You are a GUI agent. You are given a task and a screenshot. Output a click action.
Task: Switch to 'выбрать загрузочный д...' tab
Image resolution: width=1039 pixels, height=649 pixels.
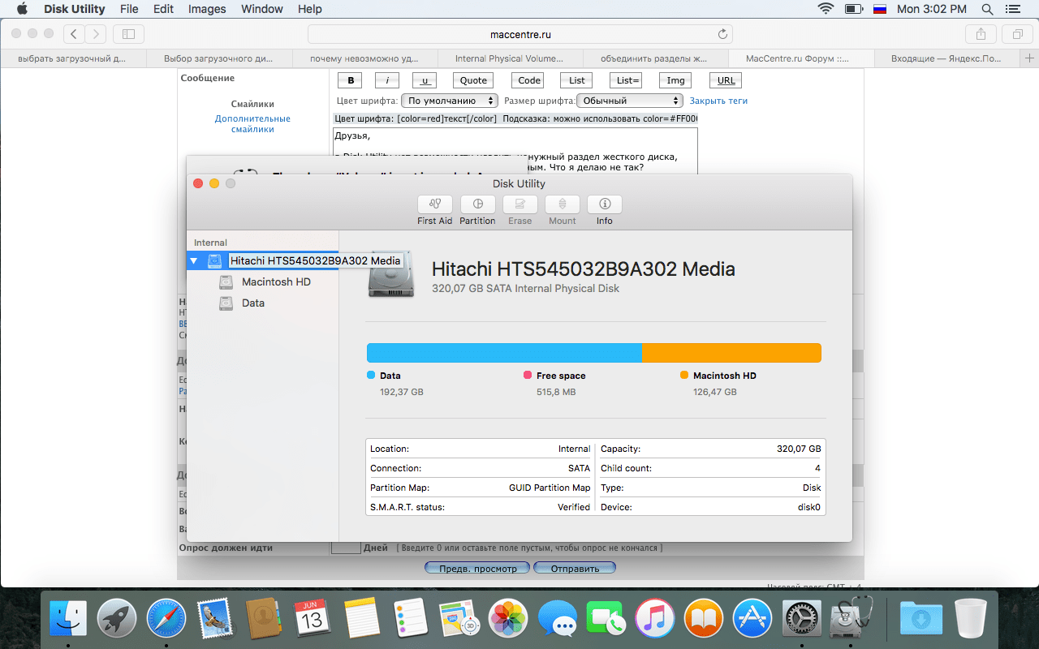pyautogui.click(x=73, y=58)
